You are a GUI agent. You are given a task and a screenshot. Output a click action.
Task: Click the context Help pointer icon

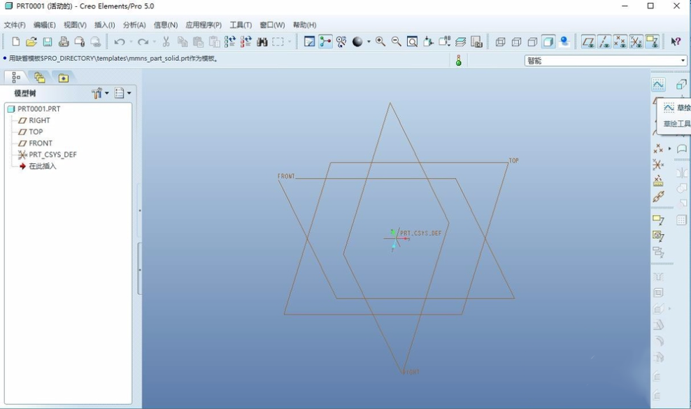click(676, 42)
